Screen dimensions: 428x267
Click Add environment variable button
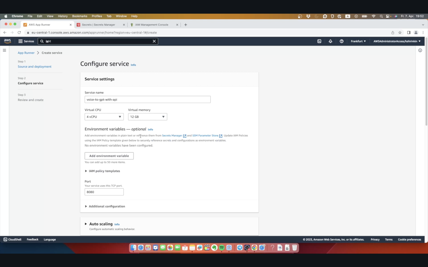(109, 156)
